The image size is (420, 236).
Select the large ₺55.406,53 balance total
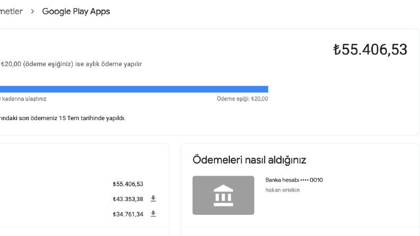pyautogui.click(x=370, y=50)
